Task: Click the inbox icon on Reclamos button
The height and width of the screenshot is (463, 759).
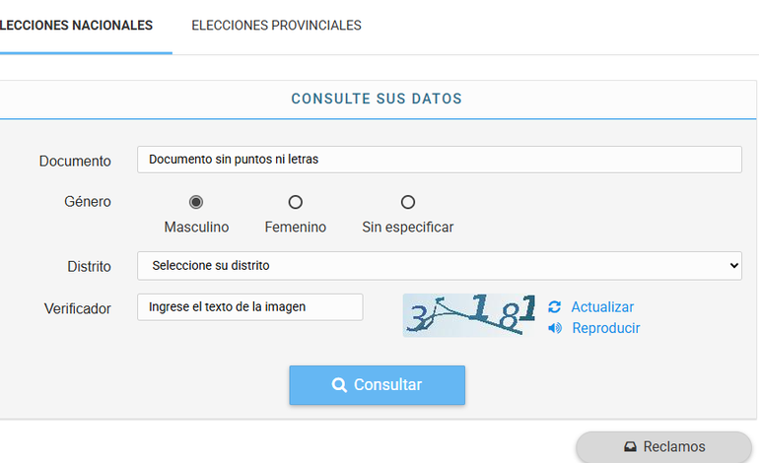Action: pyautogui.click(x=631, y=447)
